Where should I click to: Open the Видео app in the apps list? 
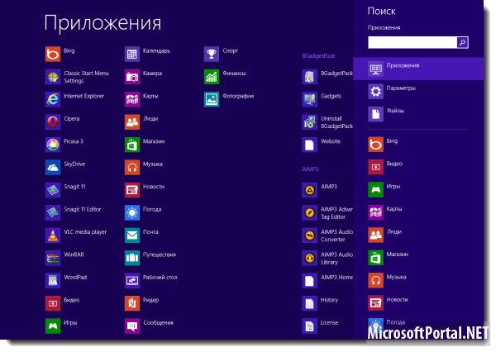coord(62,303)
